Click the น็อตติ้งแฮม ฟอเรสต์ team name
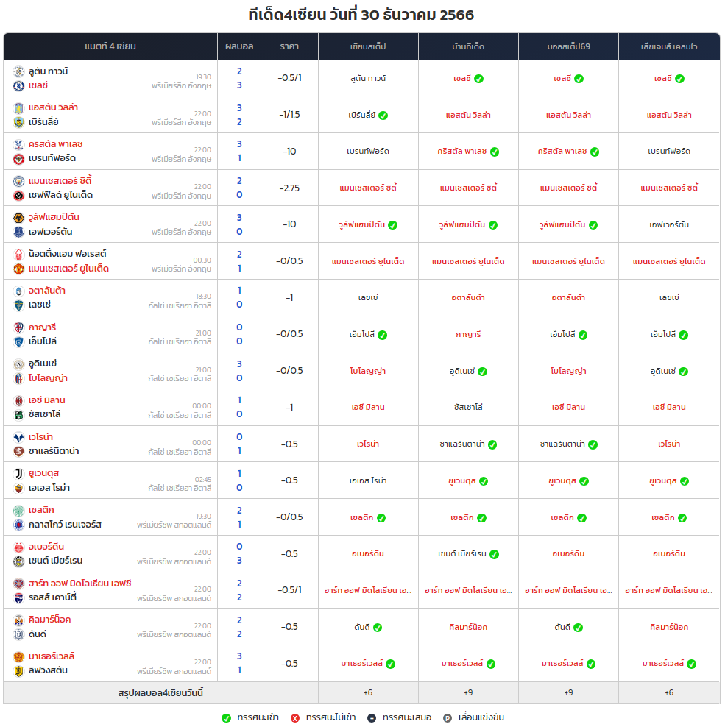The width and height of the screenshot is (725, 727). (68, 254)
